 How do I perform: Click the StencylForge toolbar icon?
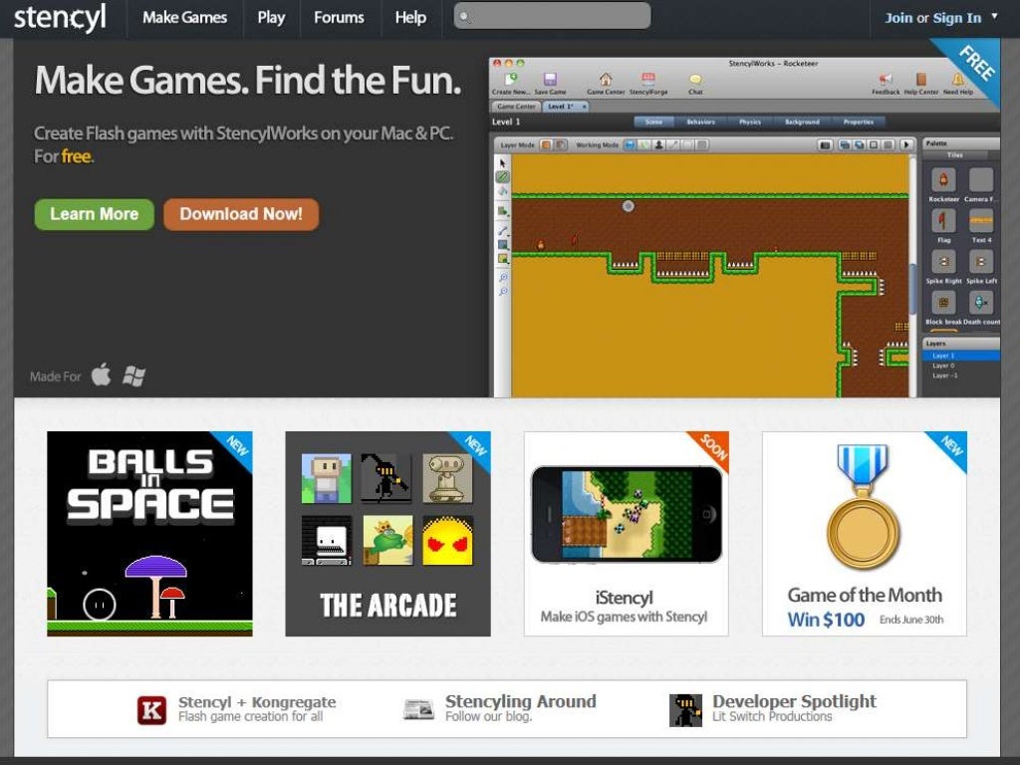pos(648,80)
